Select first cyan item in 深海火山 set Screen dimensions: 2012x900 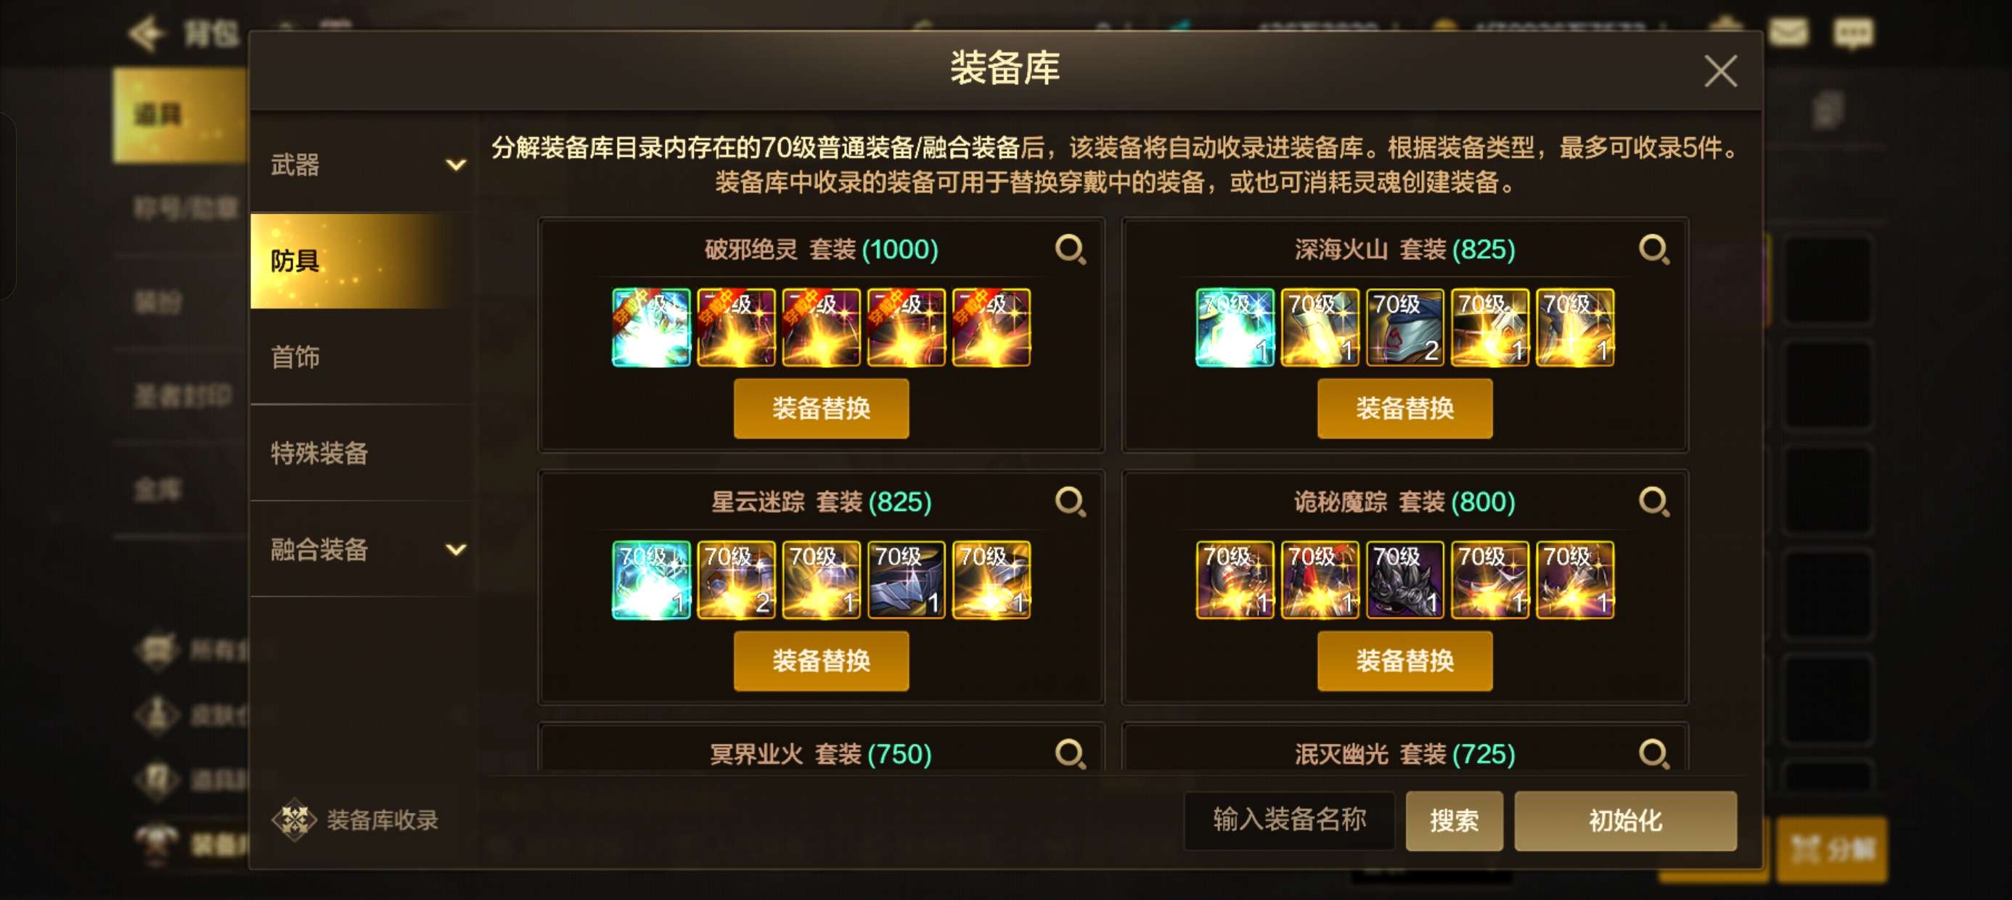click(1235, 327)
